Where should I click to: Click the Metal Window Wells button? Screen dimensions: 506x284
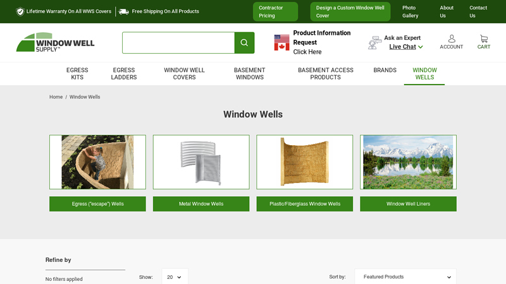(x=201, y=204)
